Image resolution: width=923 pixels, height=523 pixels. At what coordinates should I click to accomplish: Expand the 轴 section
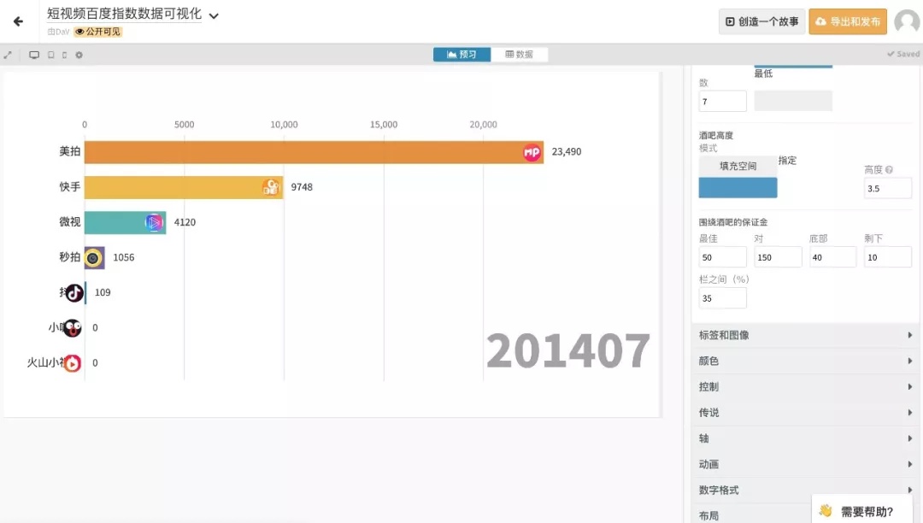[x=805, y=438]
